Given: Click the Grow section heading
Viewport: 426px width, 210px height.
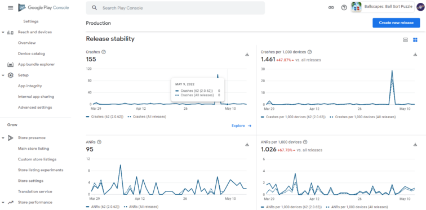Looking at the screenshot, I should (x=12, y=125).
